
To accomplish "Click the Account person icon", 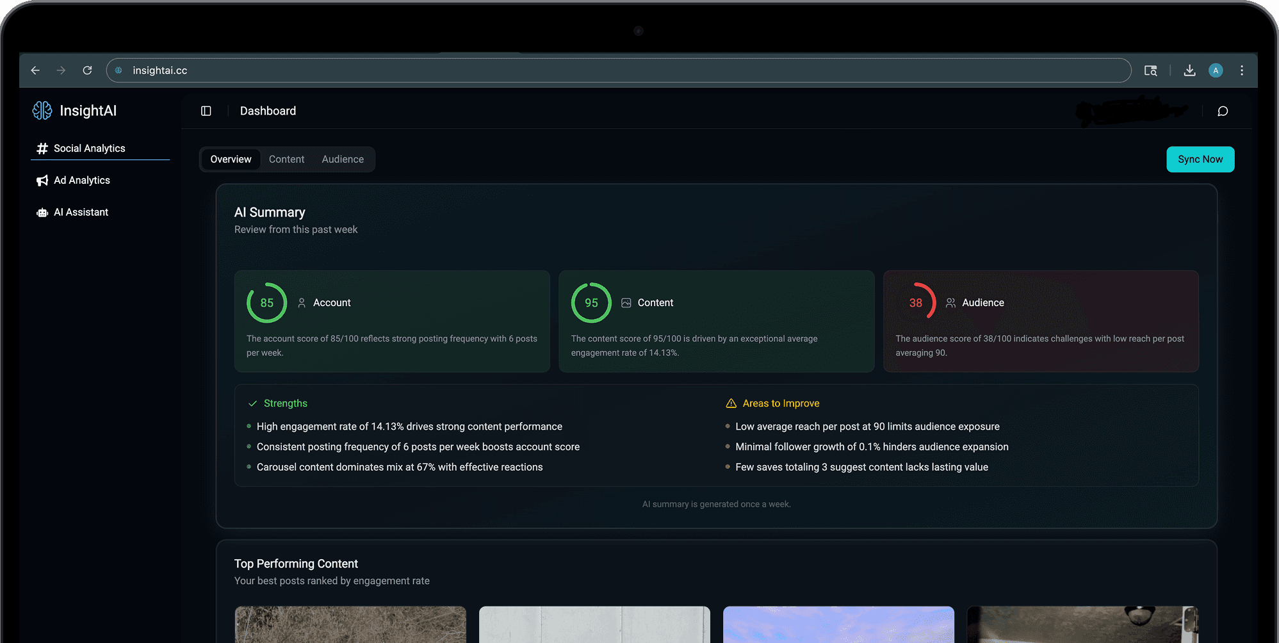I will [x=302, y=303].
